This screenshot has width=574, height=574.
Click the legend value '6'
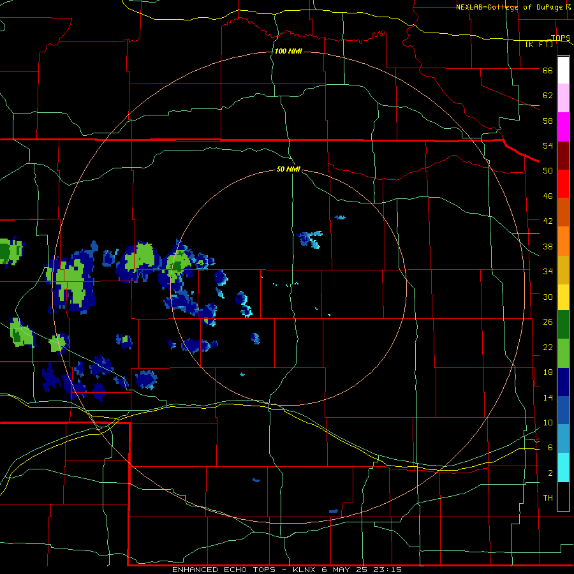pos(550,447)
